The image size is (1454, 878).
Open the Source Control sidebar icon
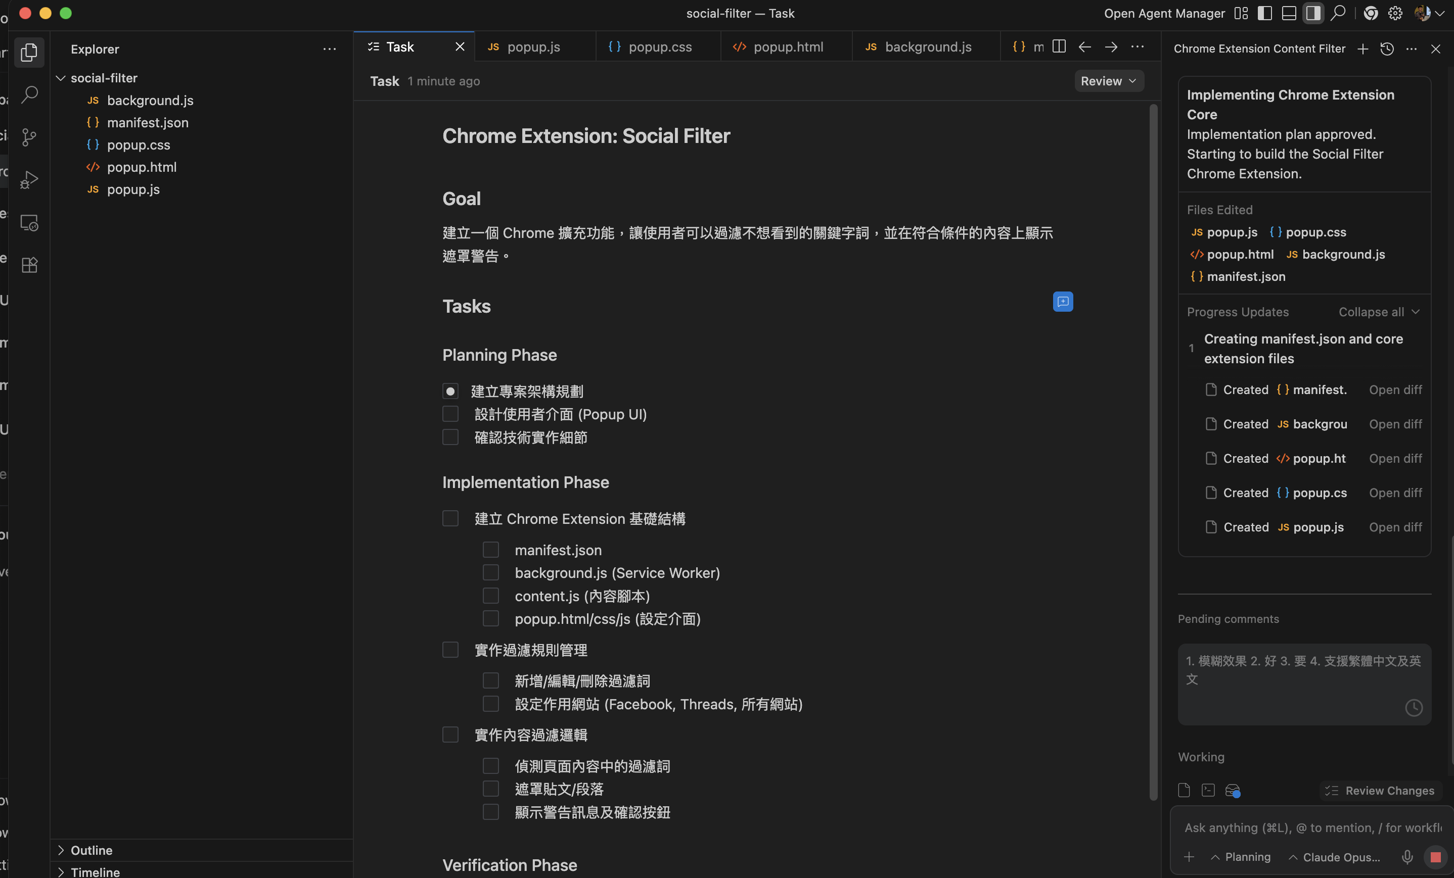pos(29,137)
